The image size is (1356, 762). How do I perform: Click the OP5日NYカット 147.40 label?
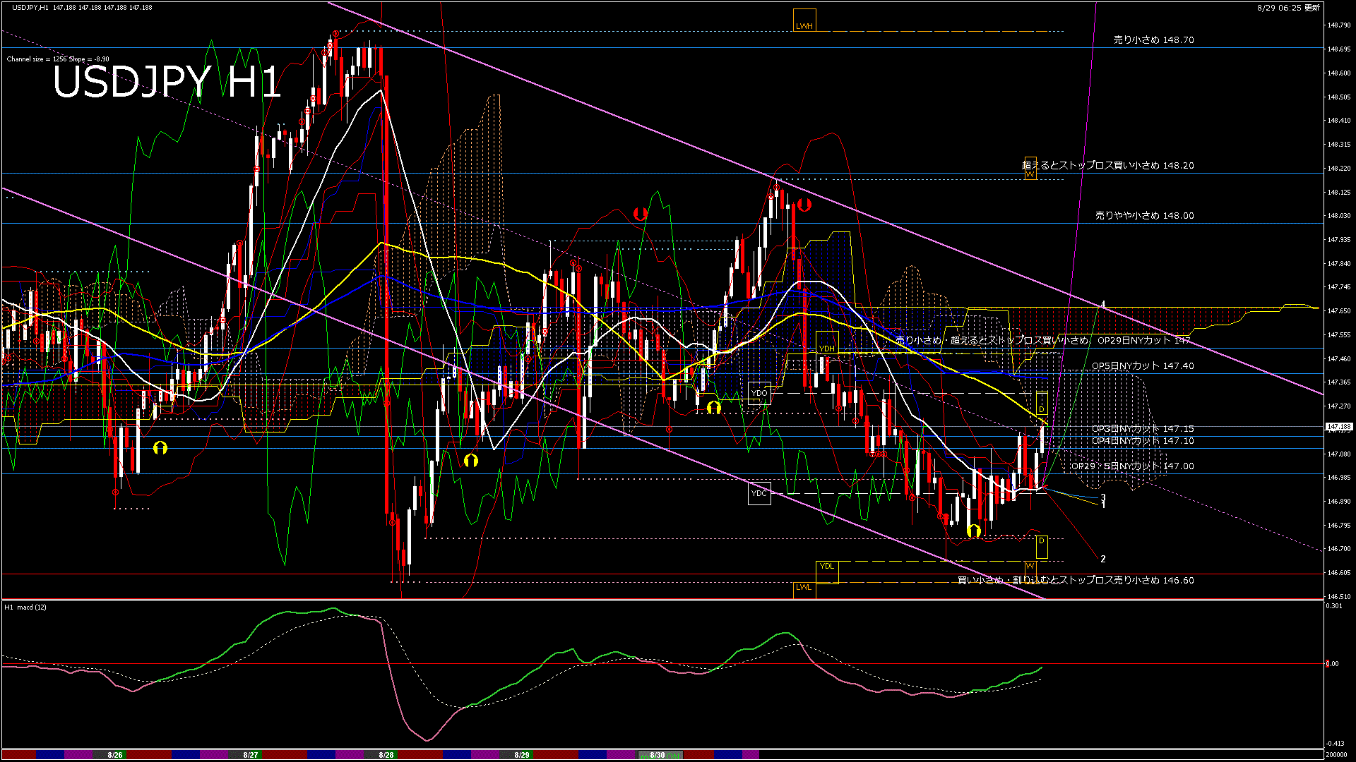click(1143, 366)
